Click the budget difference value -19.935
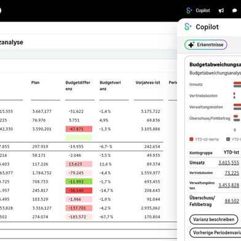Viewport: 241px width, 241px height. pos(76,146)
